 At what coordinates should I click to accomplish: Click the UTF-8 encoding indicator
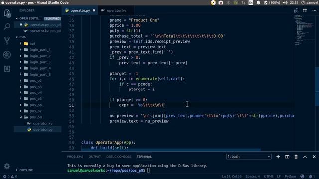click(x=268, y=176)
